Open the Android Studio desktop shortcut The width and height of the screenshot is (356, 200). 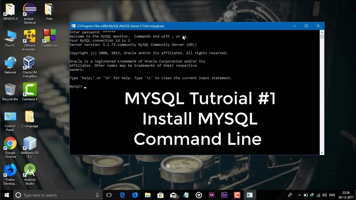[x=30, y=174]
